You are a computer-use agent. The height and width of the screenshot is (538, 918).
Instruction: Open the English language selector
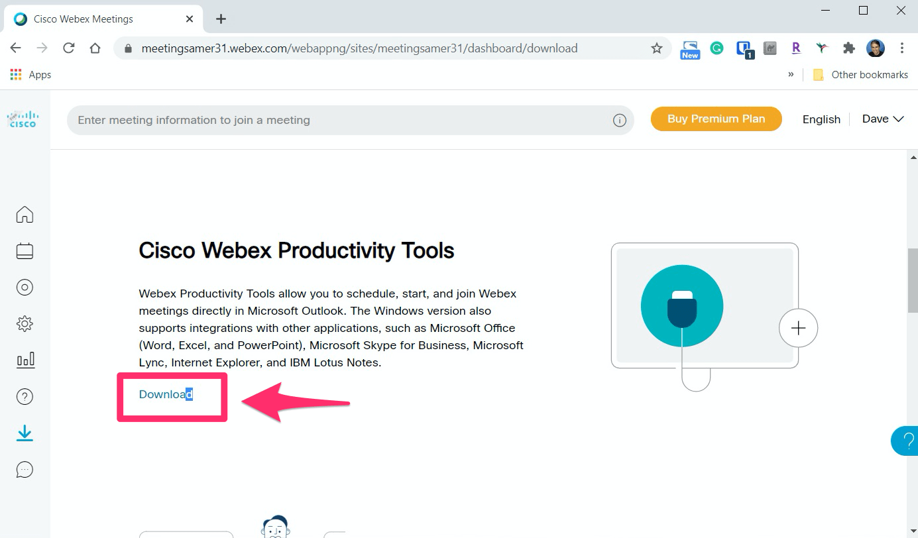pos(821,119)
